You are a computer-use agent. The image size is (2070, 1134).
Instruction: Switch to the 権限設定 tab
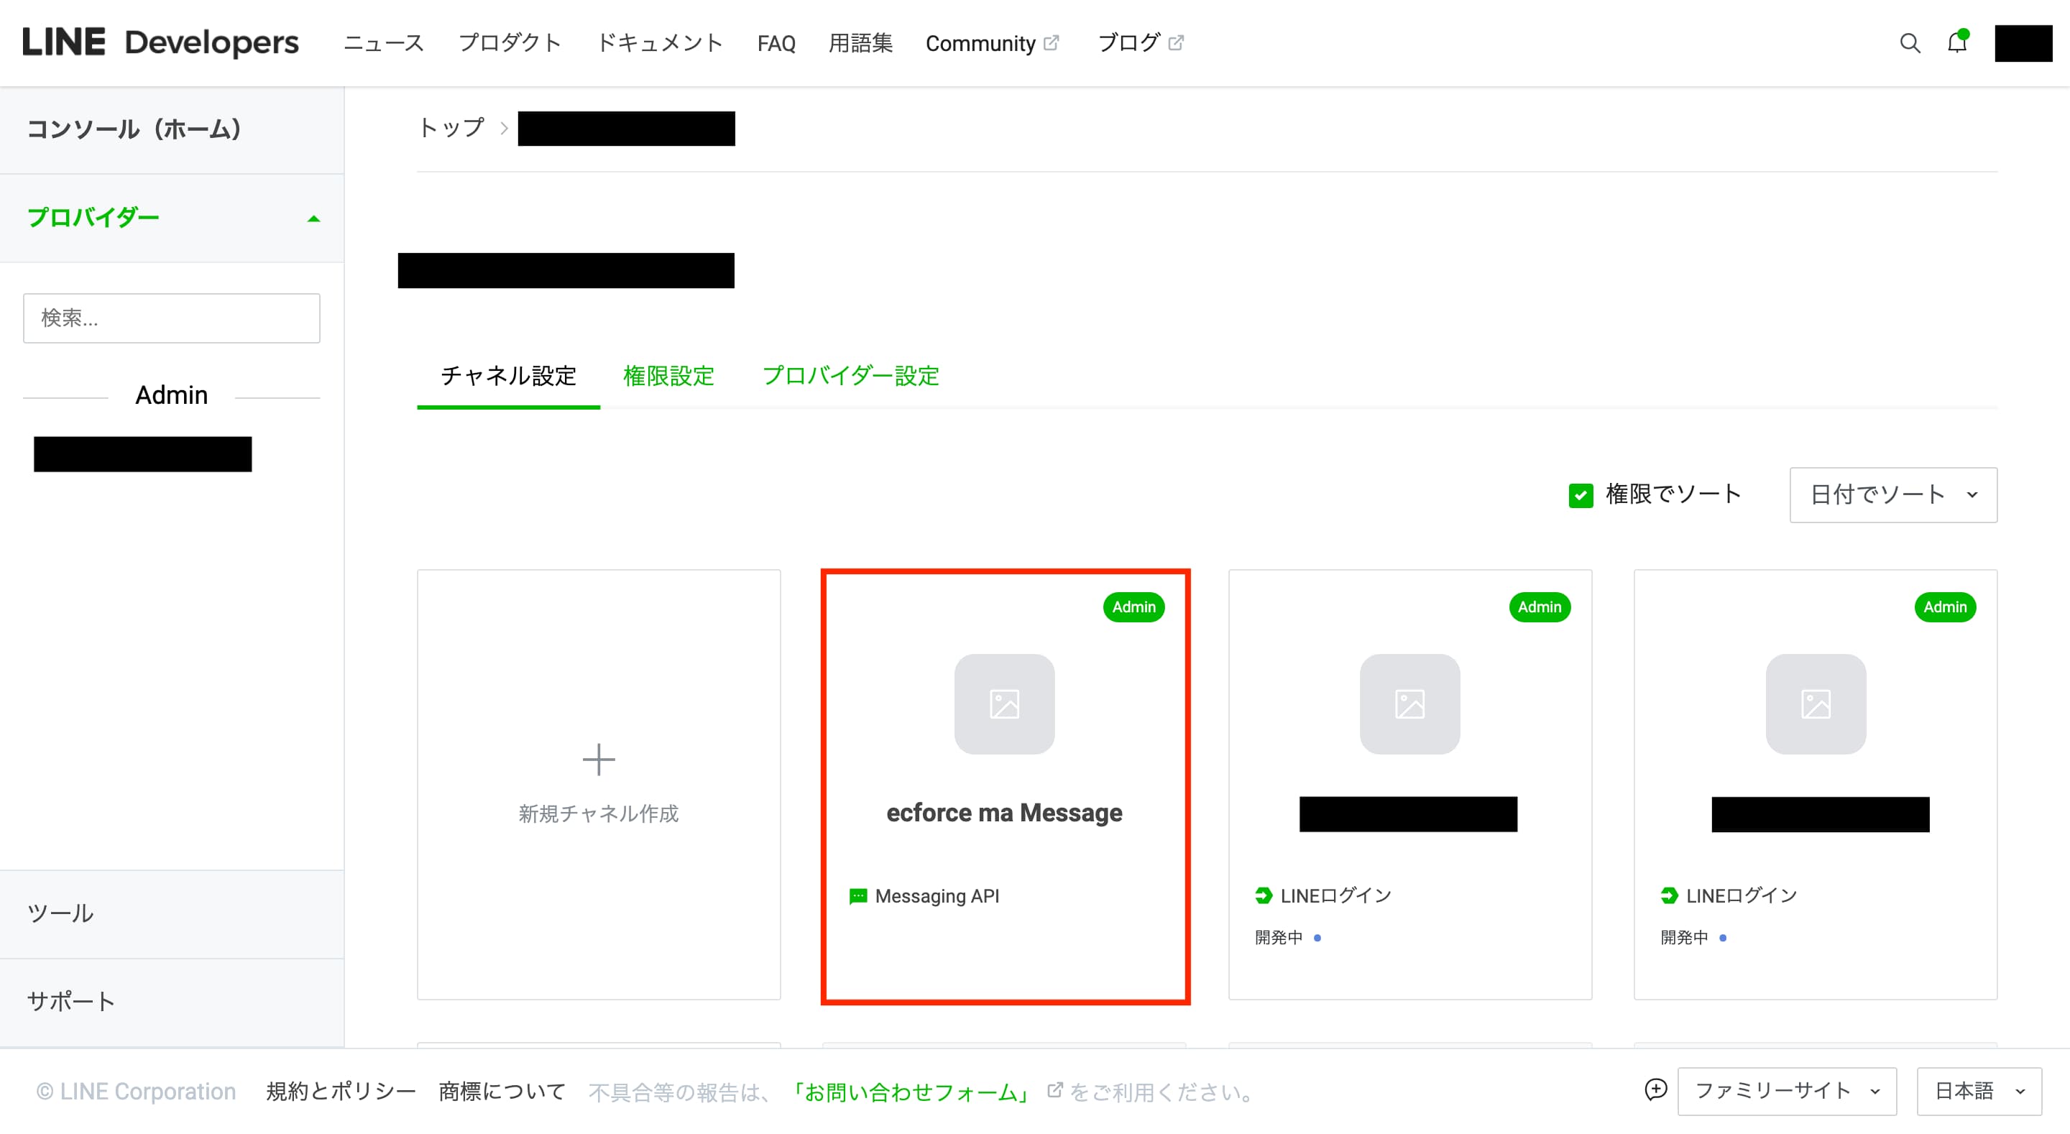click(x=668, y=375)
